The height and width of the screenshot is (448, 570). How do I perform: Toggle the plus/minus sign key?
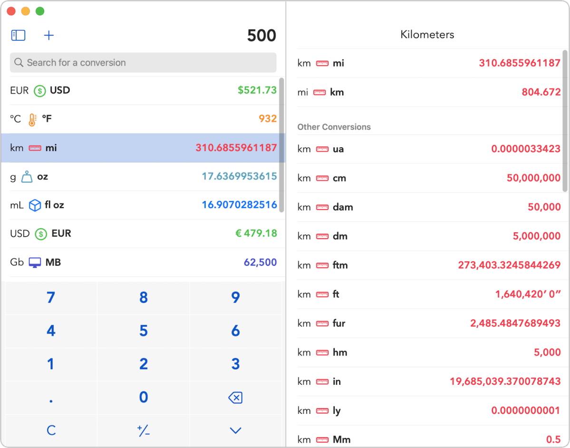tap(143, 430)
